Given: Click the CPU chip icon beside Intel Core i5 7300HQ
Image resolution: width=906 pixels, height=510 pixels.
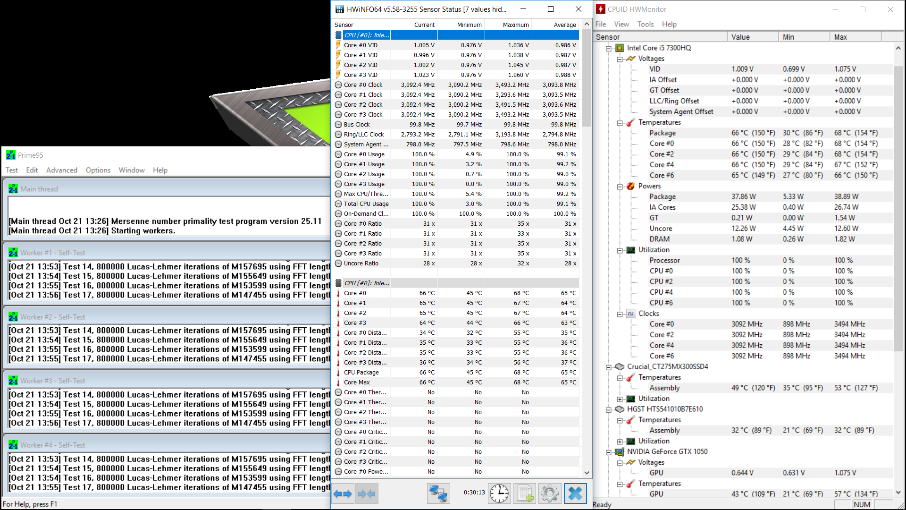Looking at the screenshot, I should click(x=620, y=48).
